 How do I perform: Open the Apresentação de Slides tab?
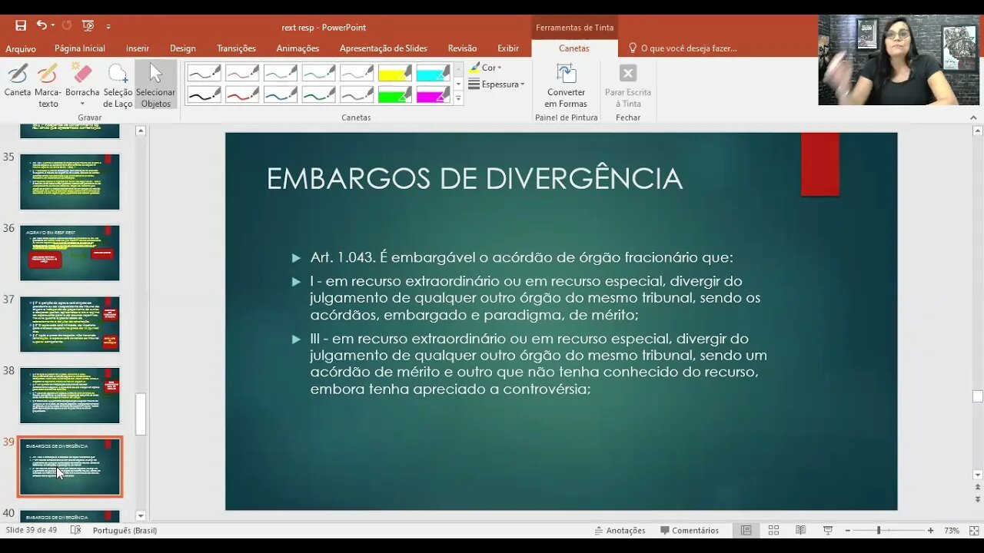coord(384,48)
